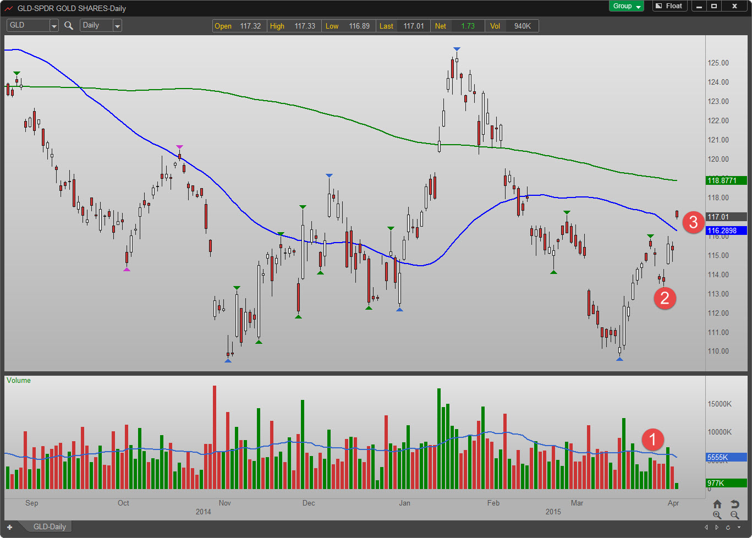Click the red chart icon in title bar
The width and height of the screenshot is (752, 538).
point(9,8)
